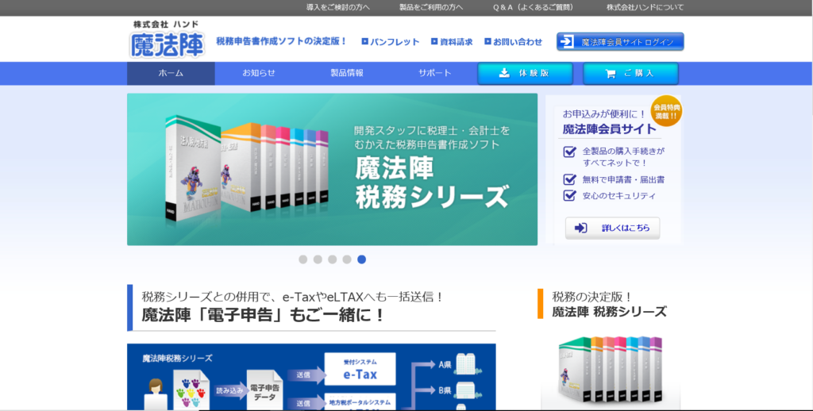Click the 魔法陣 税務シリーズ sidebar heading

(x=609, y=312)
